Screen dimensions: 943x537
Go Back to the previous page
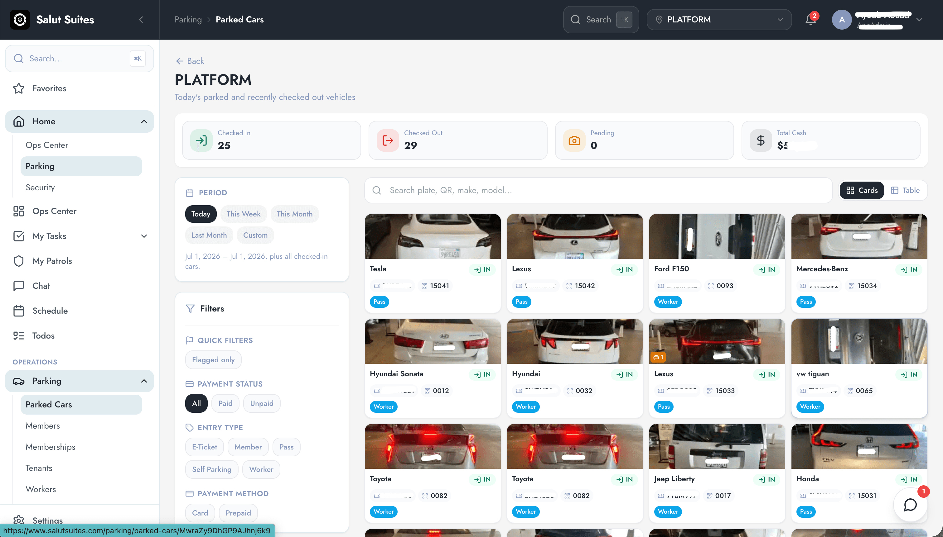[x=190, y=61]
